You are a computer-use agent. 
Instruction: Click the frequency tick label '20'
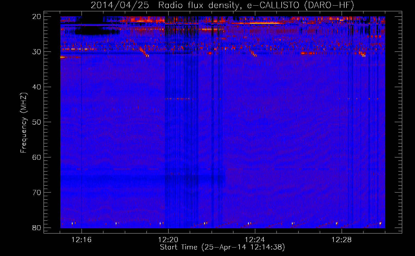(x=37, y=17)
